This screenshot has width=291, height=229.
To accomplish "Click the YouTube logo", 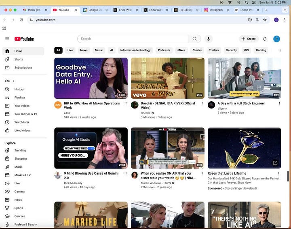I will [x=24, y=39].
